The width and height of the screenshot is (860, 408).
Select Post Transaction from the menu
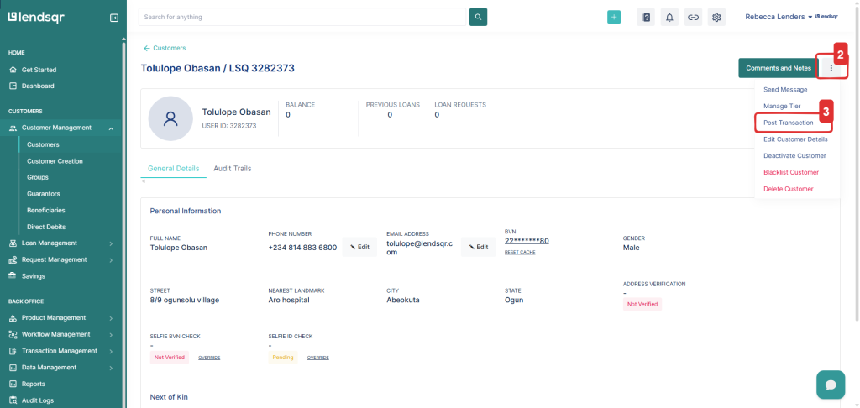coord(788,123)
